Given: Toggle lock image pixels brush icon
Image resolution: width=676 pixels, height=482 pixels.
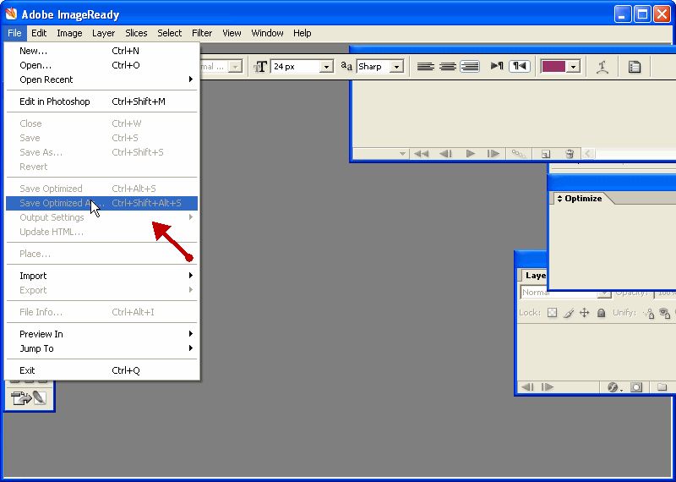Looking at the screenshot, I should [x=568, y=313].
